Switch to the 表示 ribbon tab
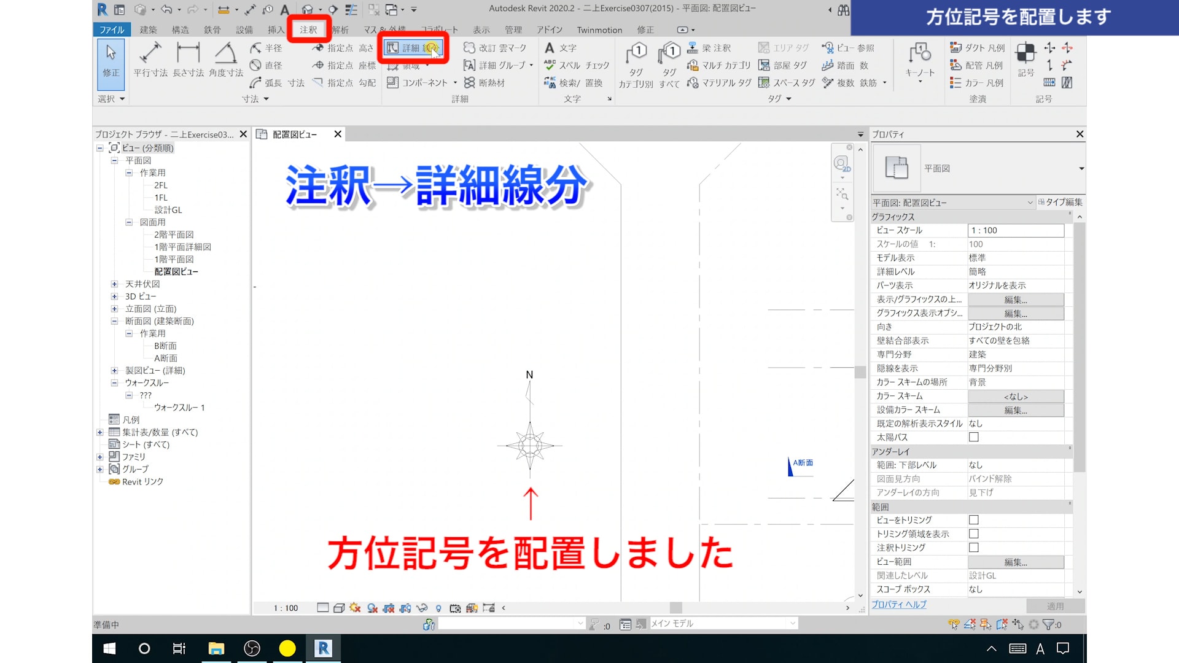Image resolution: width=1179 pixels, height=663 pixels. point(481,29)
